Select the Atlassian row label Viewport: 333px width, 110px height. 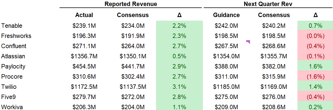tap(13, 56)
